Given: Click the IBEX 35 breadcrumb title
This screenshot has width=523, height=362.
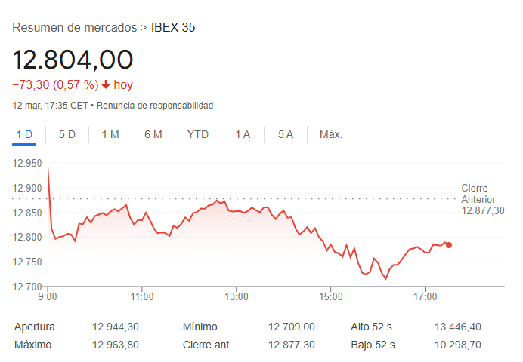Looking at the screenshot, I should (x=173, y=28).
